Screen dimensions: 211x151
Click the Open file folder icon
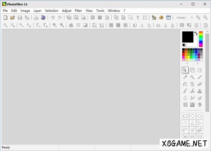coord(13,17)
